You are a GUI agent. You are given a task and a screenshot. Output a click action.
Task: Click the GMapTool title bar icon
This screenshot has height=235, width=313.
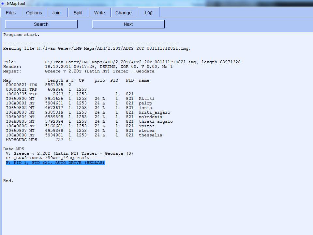[3, 3]
